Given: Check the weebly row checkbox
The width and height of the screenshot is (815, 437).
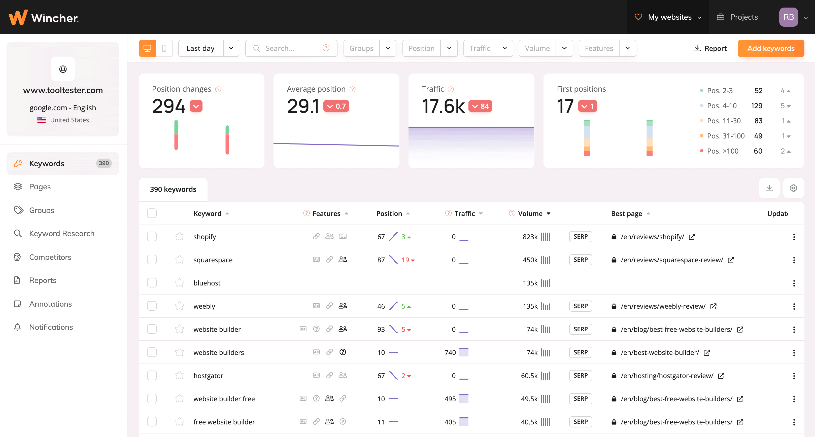Looking at the screenshot, I should (x=152, y=306).
